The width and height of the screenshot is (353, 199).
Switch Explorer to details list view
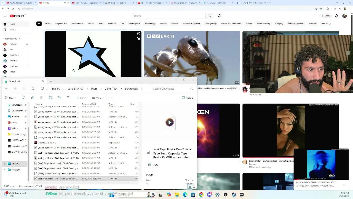click(x=190, y=187)
